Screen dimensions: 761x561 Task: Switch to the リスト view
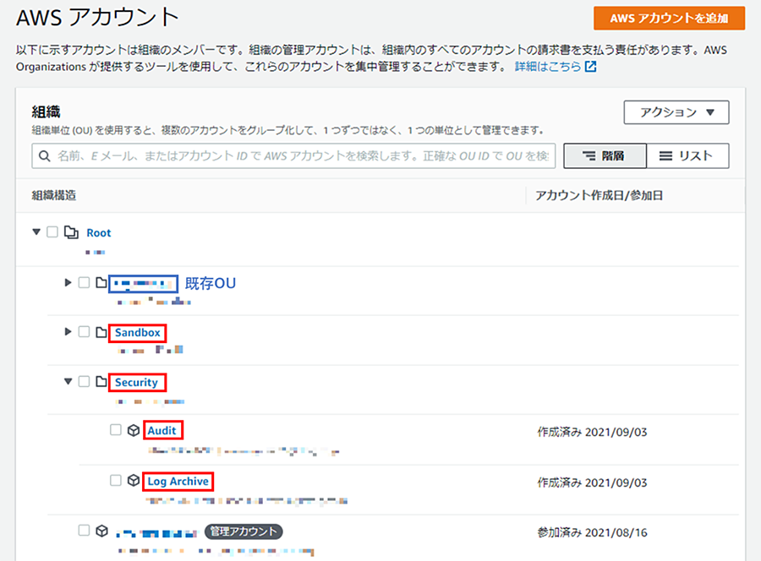click(x=687, y=155)
